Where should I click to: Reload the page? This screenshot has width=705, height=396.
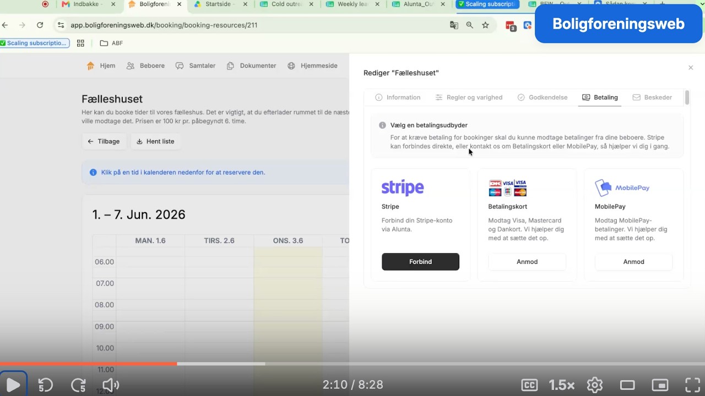pos(40,25)
